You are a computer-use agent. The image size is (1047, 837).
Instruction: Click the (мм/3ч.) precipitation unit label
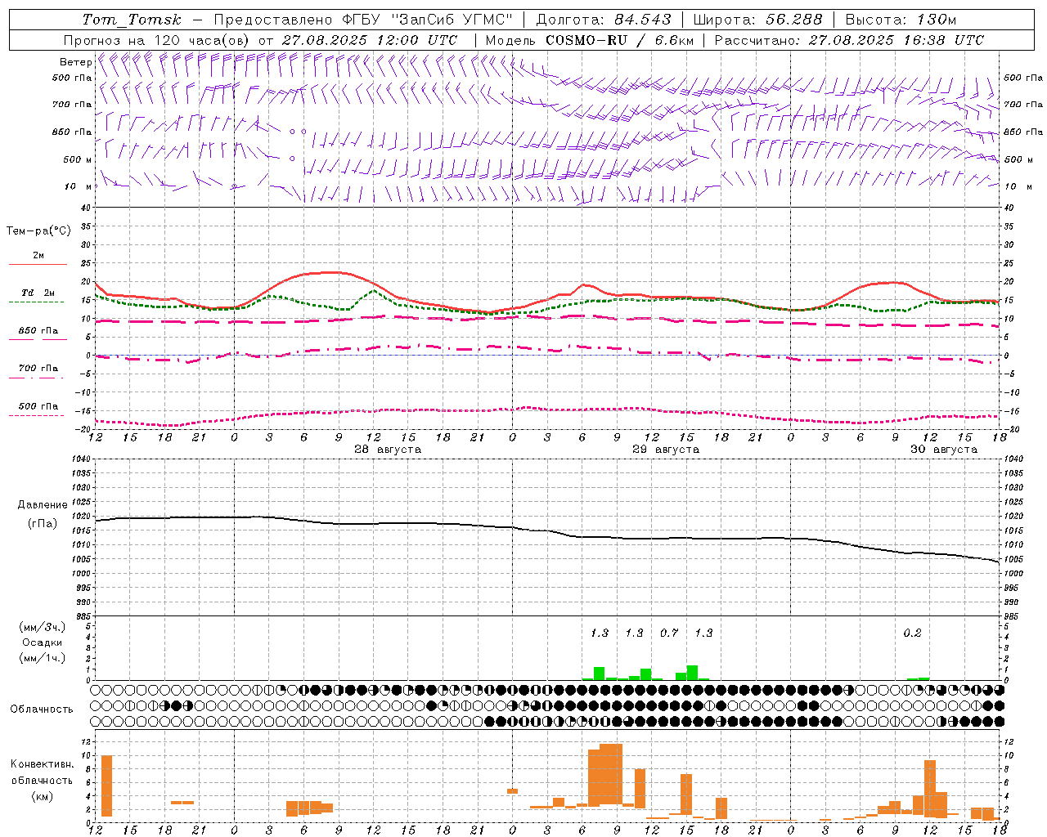click(x=43, y=627)
